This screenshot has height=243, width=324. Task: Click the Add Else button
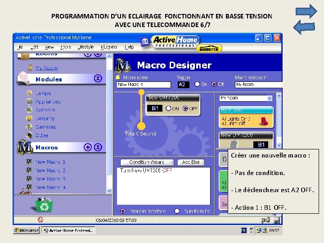191,162
